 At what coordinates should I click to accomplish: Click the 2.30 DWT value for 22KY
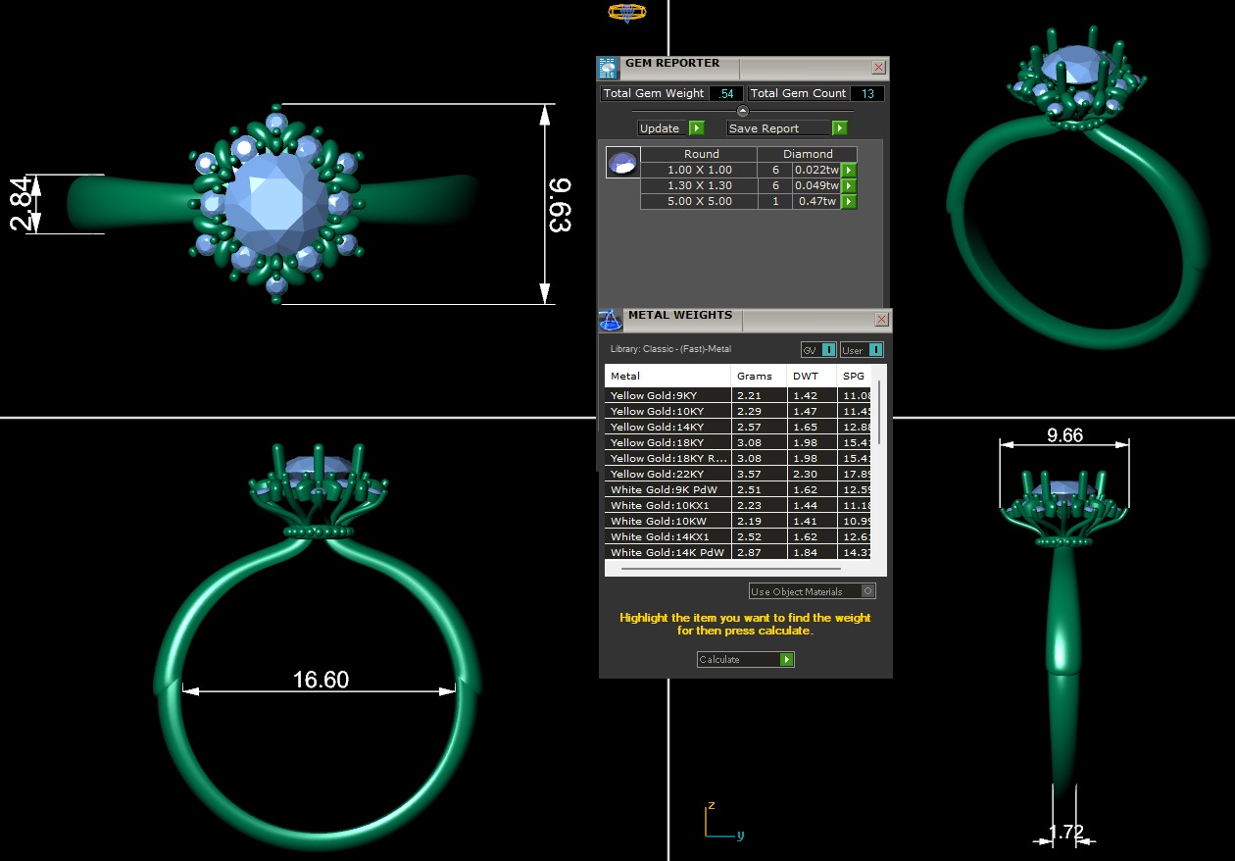pyautogui.click(x=812, y=474)
